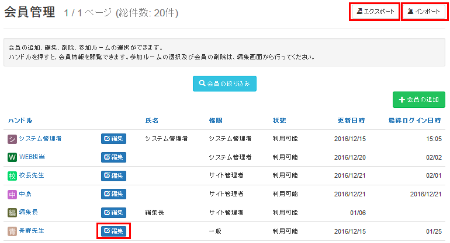
Task: Sort by the 氏名 column header
Action: pyautogui.click(x=151, y=121)
